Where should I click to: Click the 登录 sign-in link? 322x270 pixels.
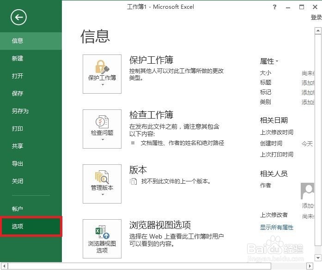316,18
